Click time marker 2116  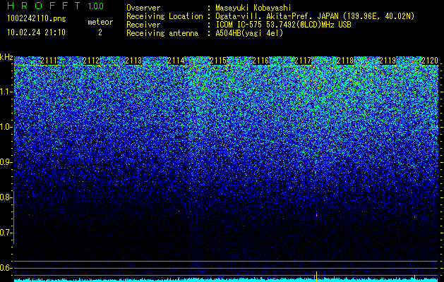point(260,61)
